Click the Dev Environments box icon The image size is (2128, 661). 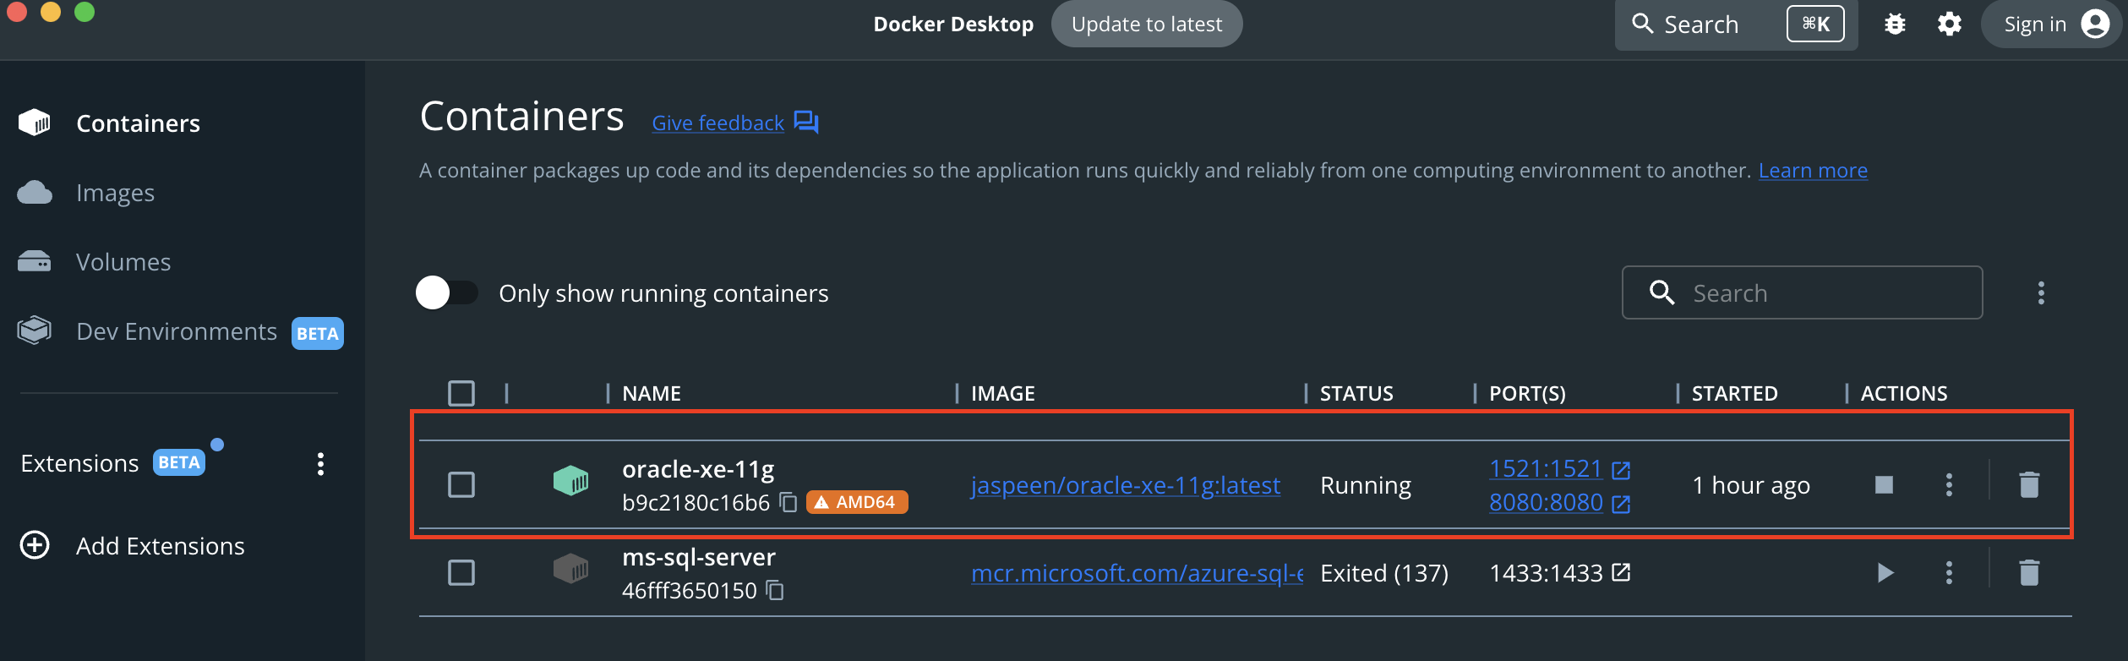click(x=35, y=330)
